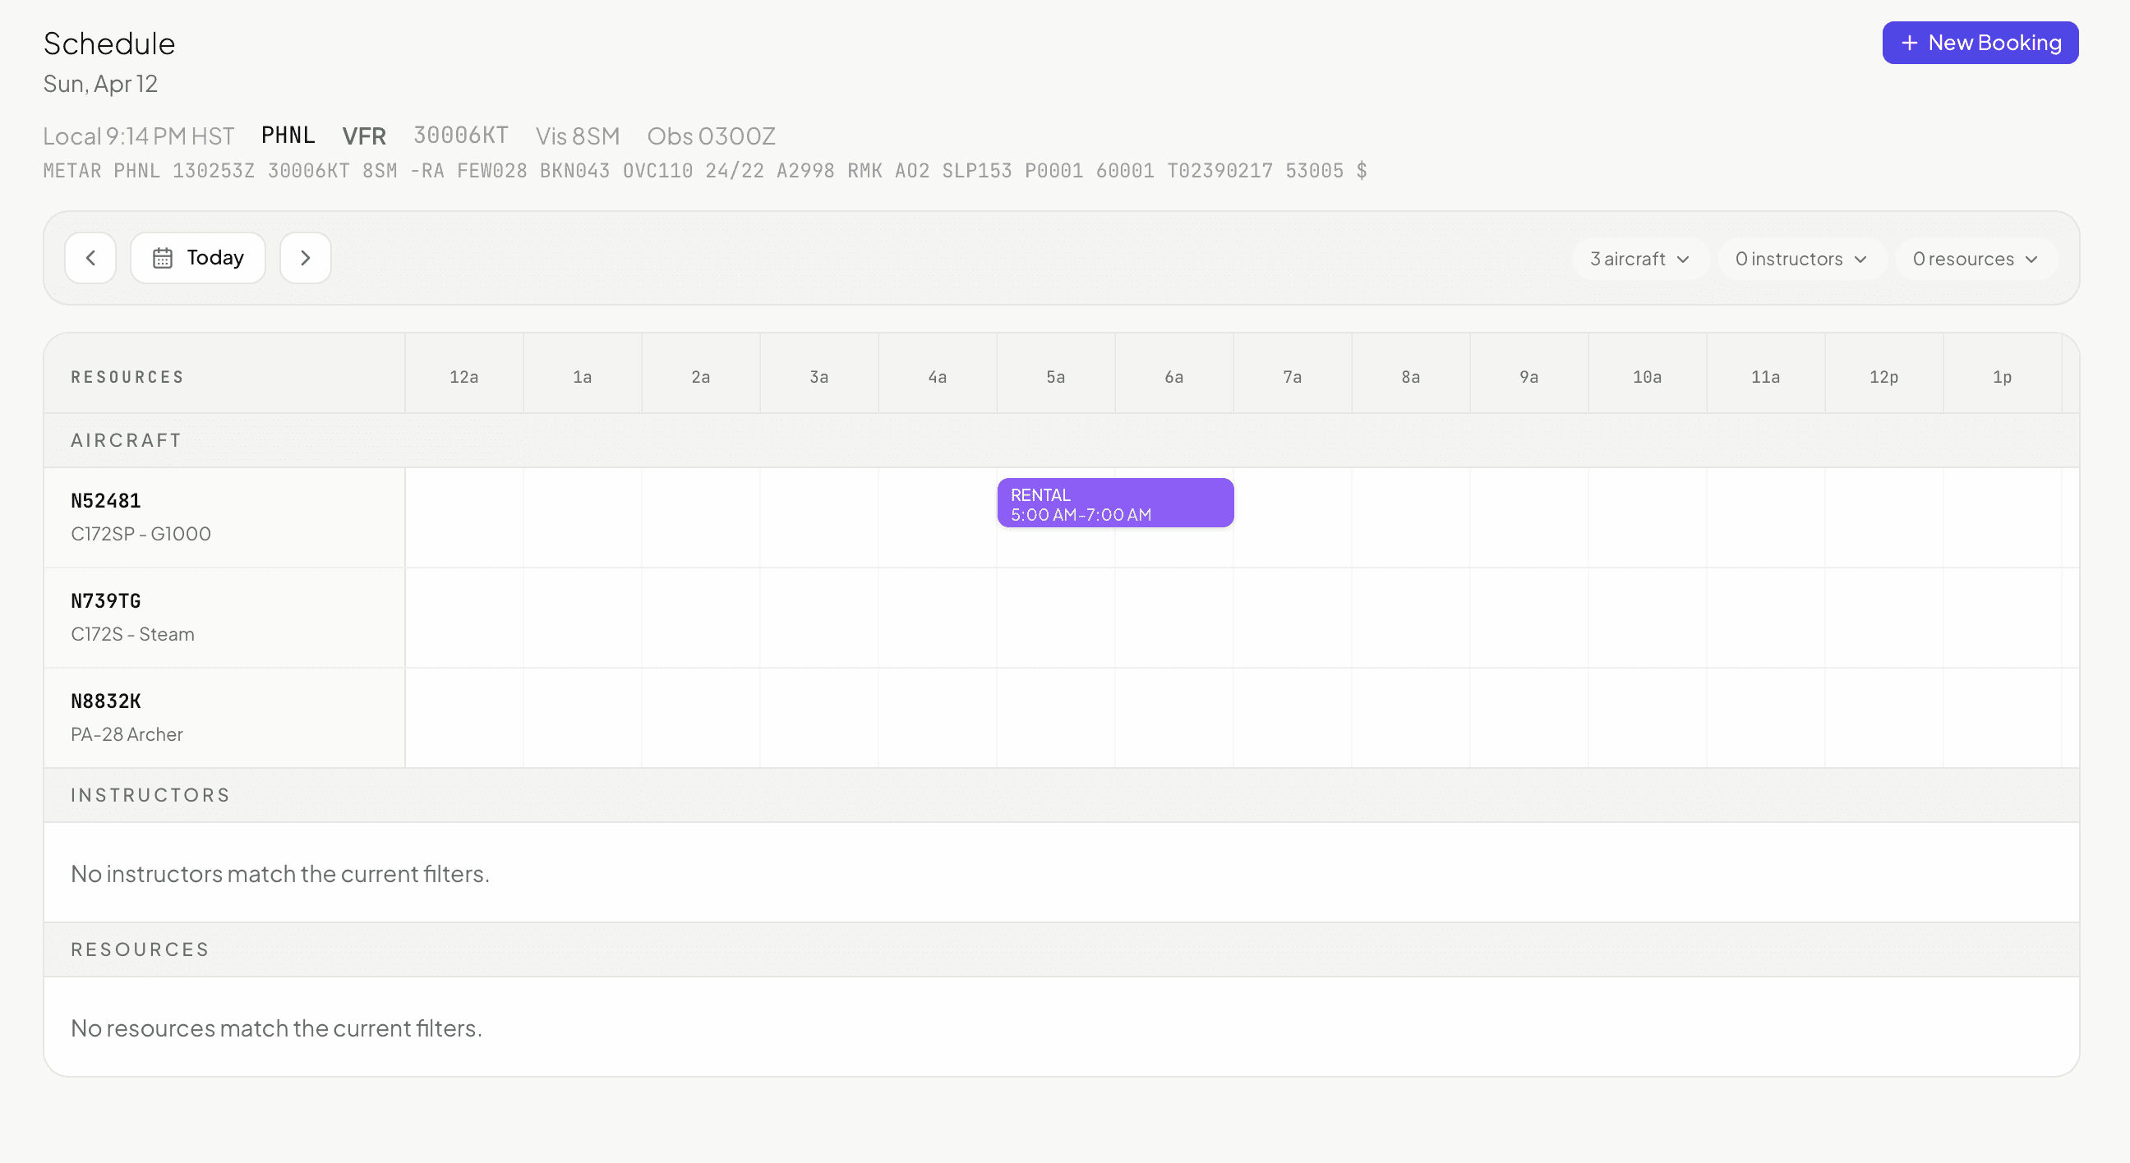Select the 12p time column header

click(1883, 376)
